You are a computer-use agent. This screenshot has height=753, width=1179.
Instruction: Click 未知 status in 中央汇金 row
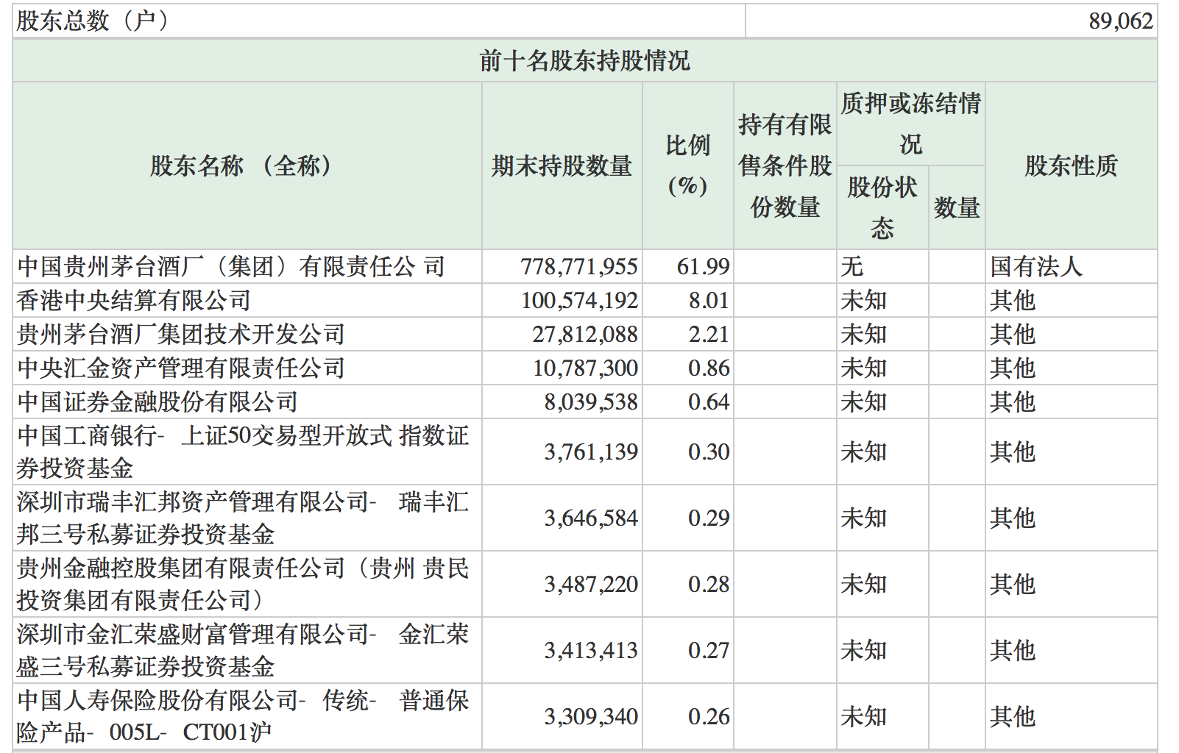point(864,368)
